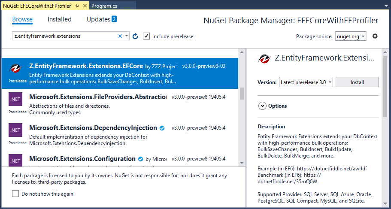This screenshot has height=209, width=391.
Task: Expand the Options section
Action: point(262,106)
